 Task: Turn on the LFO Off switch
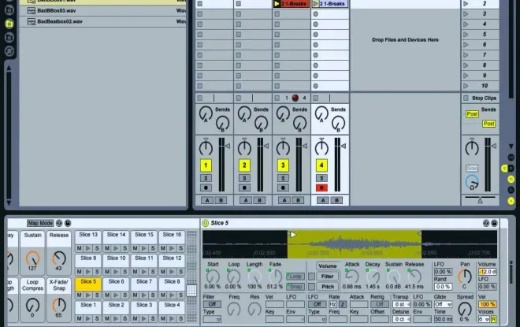[318, 304]
